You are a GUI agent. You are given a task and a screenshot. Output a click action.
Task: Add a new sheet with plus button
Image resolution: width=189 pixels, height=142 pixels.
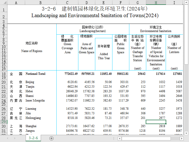[51, 138]
